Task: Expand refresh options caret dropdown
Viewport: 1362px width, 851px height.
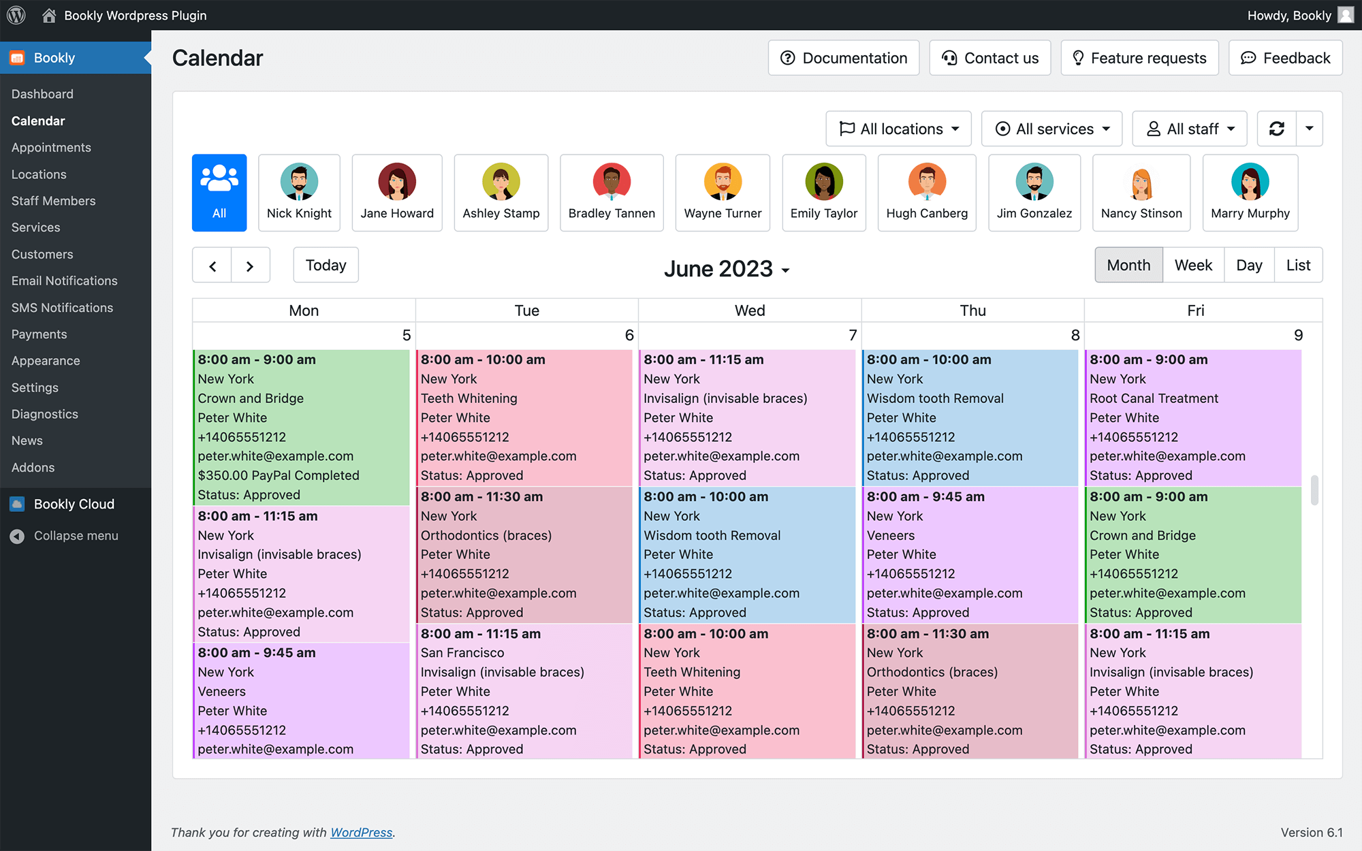Action: pos(1309,129)
